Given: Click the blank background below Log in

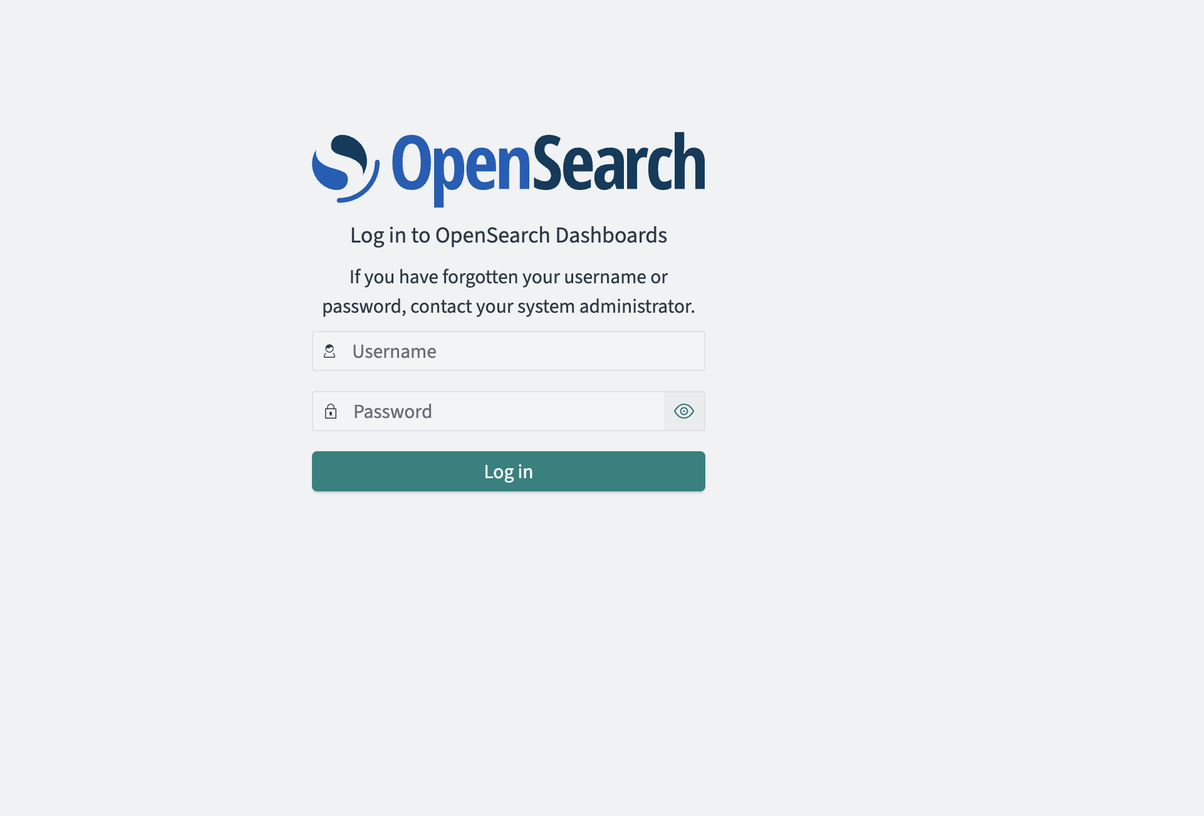Looking at the screenshot, I should tap(509, 627).
